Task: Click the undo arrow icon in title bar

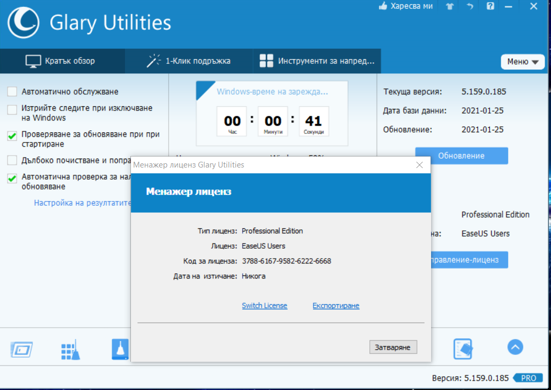Action: tap(470, 6)
